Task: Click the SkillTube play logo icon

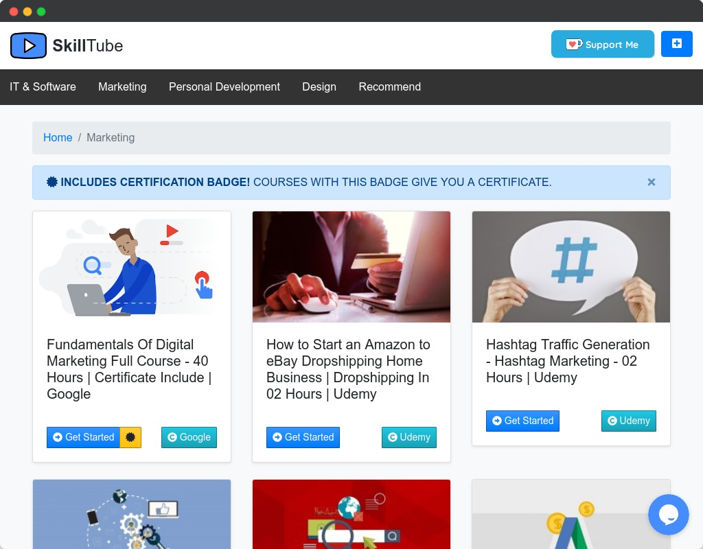Action: click(27, 45)
